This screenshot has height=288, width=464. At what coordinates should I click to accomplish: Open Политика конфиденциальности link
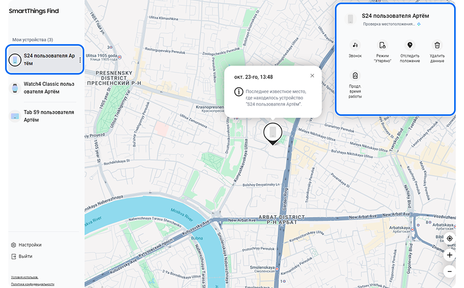coord(33,284)
